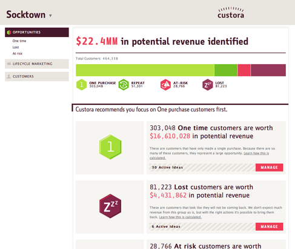
Task: Click the dark green Repeat bar segment
Action: (x=226, y=70)
